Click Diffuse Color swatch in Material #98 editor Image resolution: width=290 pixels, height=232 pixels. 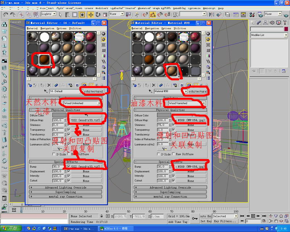164,115
